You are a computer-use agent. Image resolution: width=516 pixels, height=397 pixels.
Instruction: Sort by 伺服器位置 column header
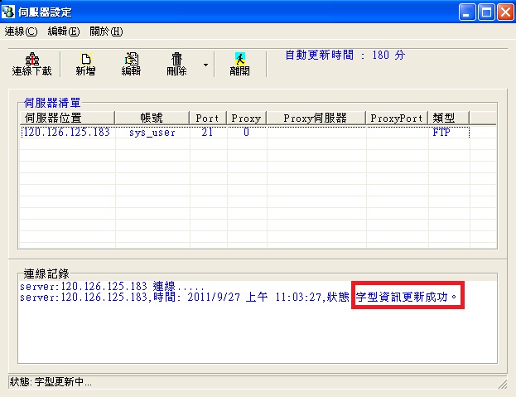click(67, 118)
